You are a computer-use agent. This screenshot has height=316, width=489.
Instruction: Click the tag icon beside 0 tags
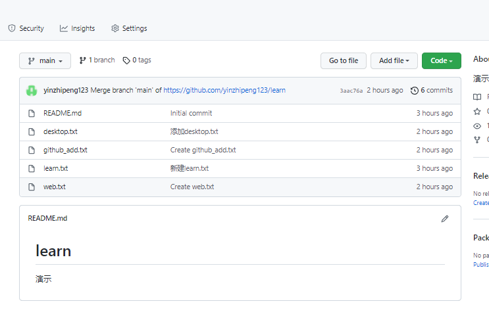[126, 60]
